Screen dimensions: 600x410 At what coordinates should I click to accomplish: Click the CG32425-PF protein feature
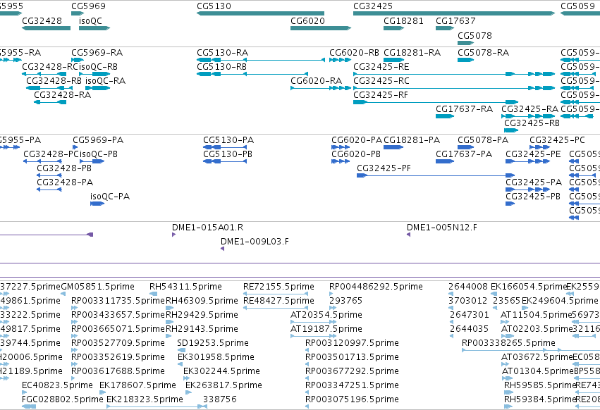pyautogui.click(x=436, y=175)
